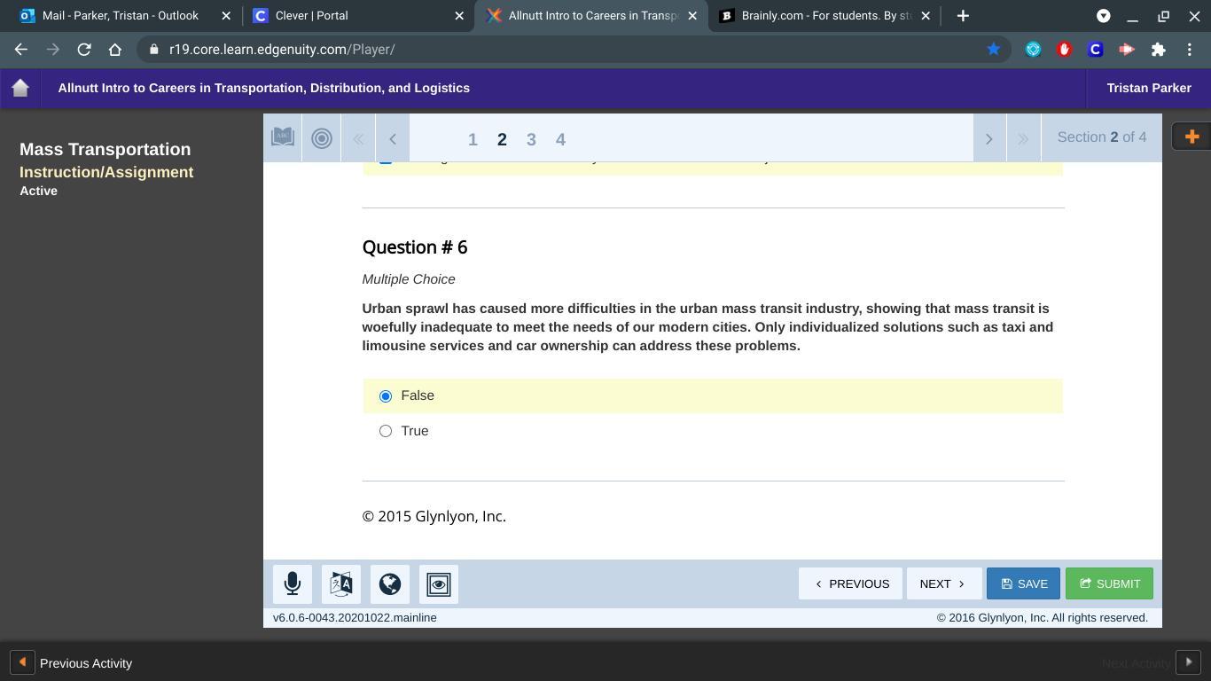Close the Clever Portal tab

tap(459, 16)
